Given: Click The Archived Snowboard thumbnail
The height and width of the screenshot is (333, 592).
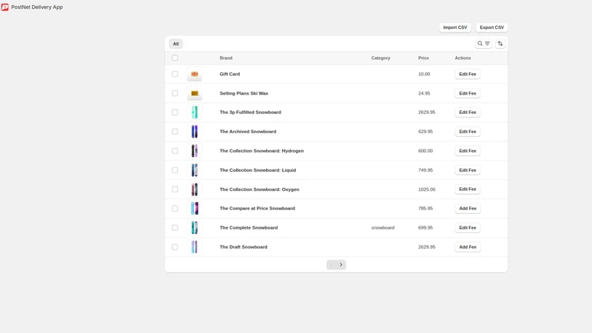Looking at the screenshot, I should pos(195,132).
